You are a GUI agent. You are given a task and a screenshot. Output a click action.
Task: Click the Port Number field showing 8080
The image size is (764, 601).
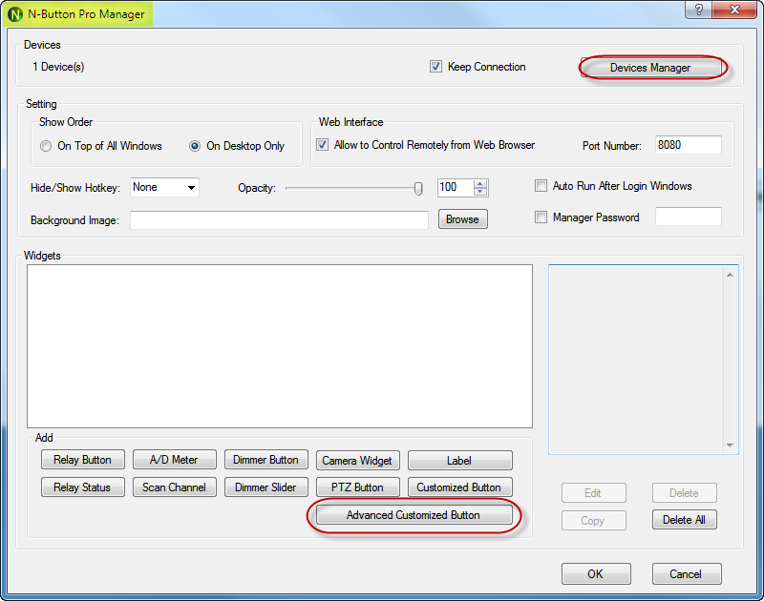pos(688,145)
